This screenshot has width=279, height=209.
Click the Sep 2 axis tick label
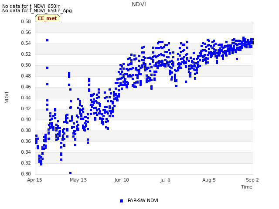click(252, 180)
